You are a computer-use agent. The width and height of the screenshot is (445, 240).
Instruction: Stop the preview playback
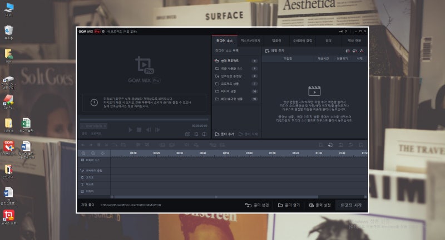tap(139, 130)
